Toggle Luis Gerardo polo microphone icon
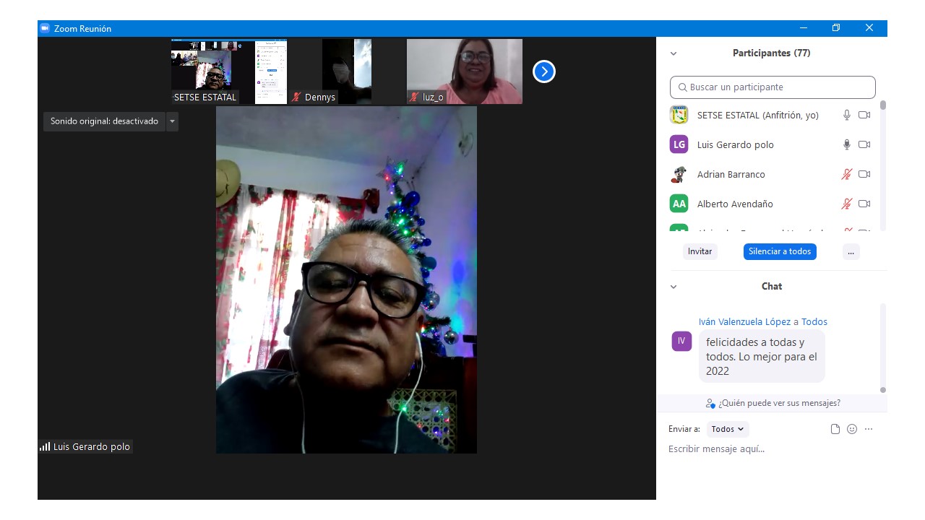 [x=847, y=144]
